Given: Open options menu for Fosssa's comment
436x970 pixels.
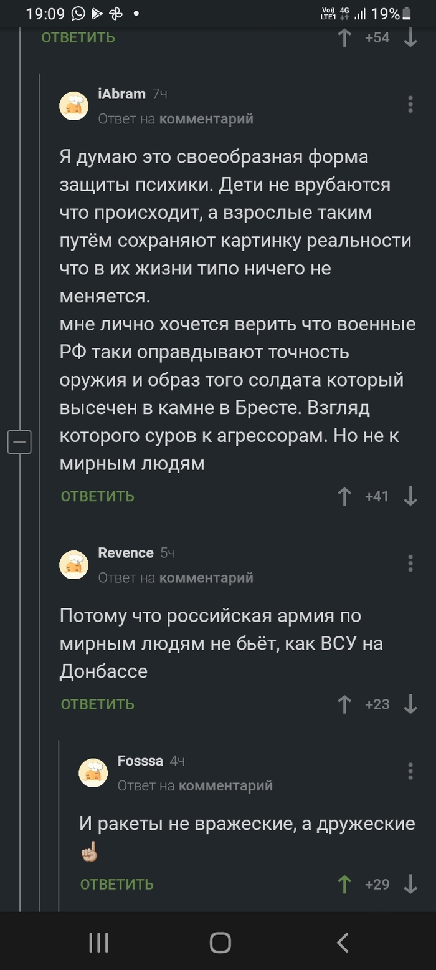Looking at the screenshot, I should coord(410,771).
